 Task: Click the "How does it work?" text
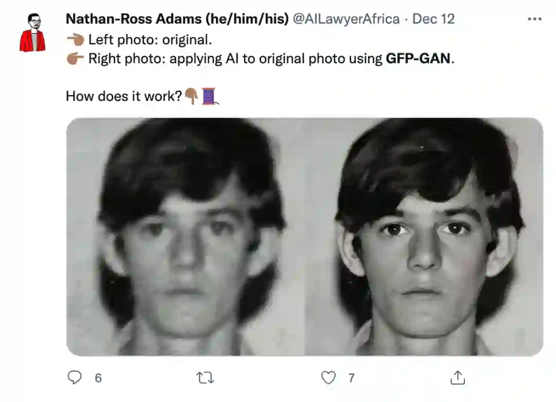click(x=124, y=96)
